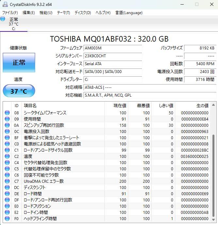This screenshot has height=225, width=218.
Task: Click the 現在値 column header
Action: [116, 106]
